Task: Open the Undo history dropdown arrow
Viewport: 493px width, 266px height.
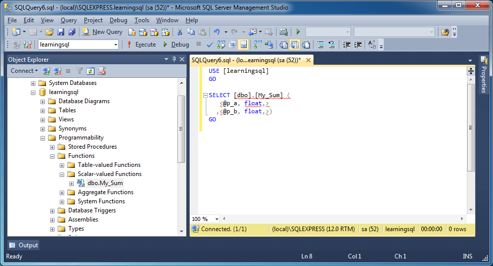Action: pyautogui.click(x=226, y=32)
